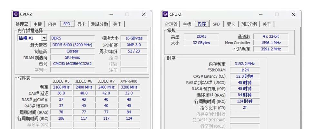Click the CMC5X16G3B64C32A2 model field

click(72, 64)
